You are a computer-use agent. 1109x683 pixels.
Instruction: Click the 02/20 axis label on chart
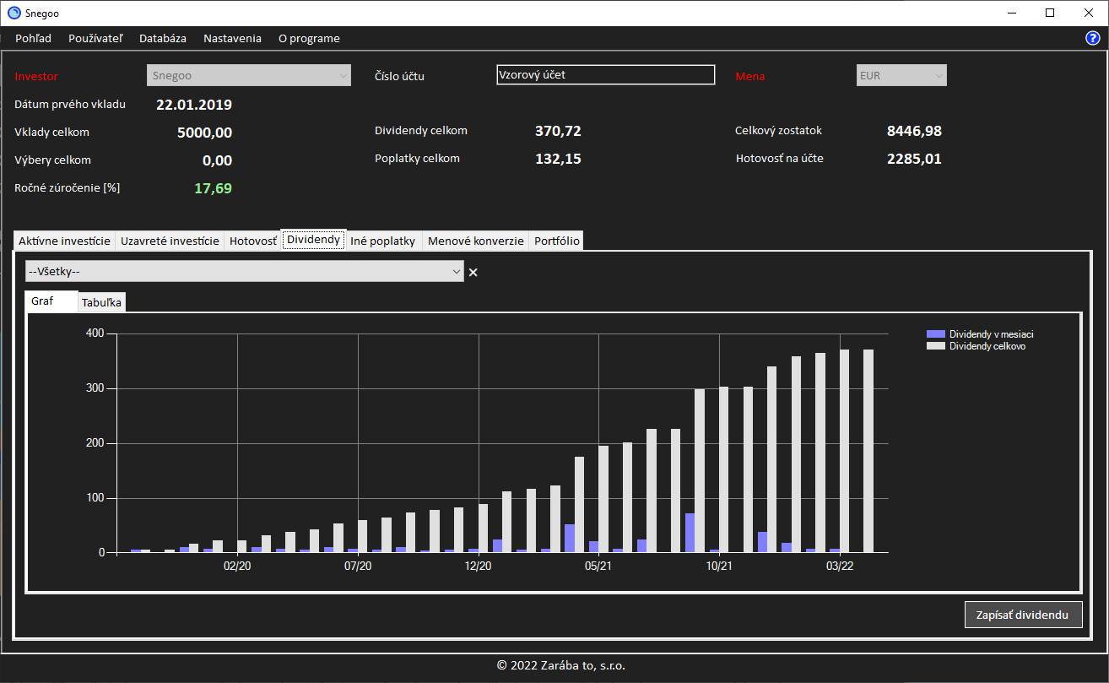click(237, 566)
